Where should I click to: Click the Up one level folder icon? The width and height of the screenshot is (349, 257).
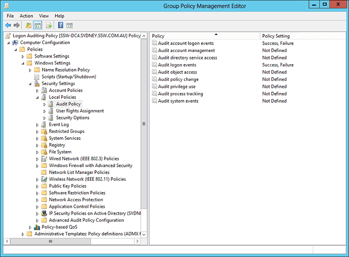(28, 25)
